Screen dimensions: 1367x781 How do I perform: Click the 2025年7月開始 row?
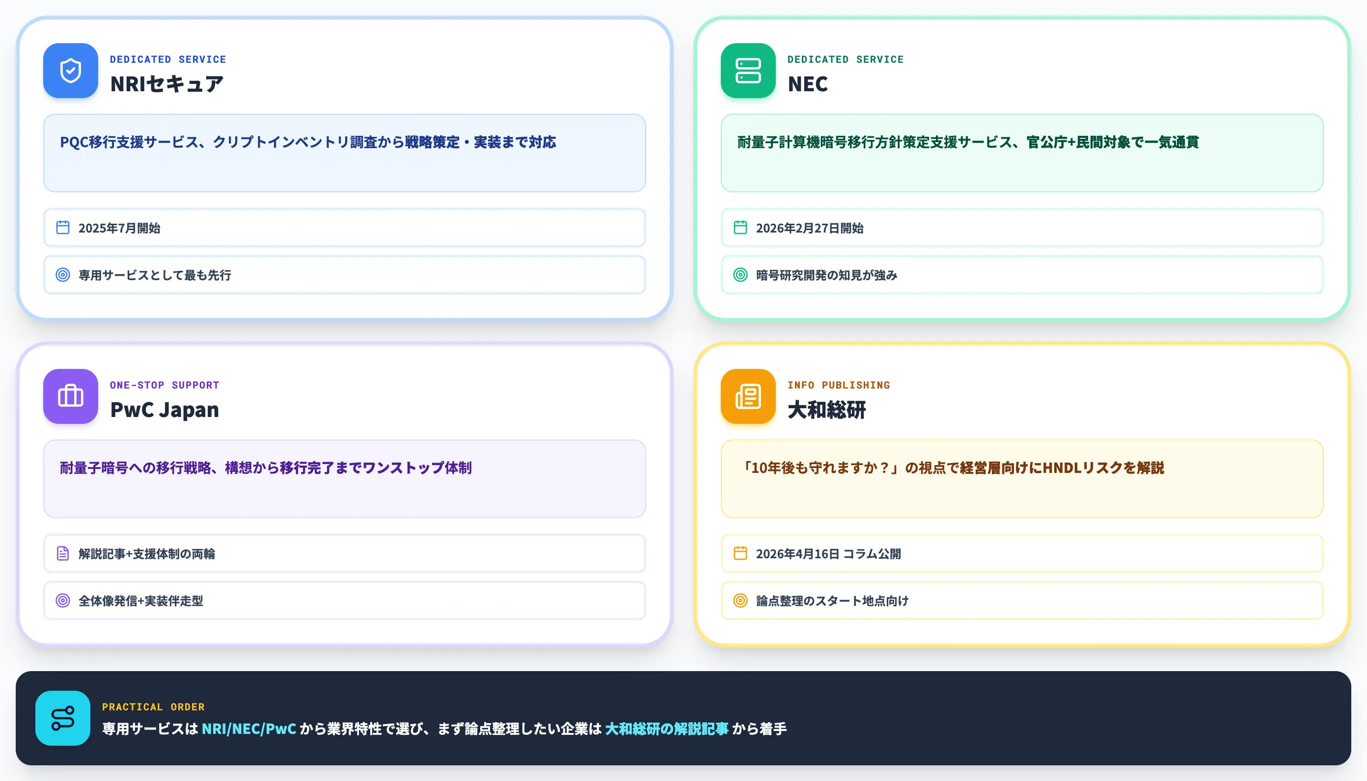345,228
